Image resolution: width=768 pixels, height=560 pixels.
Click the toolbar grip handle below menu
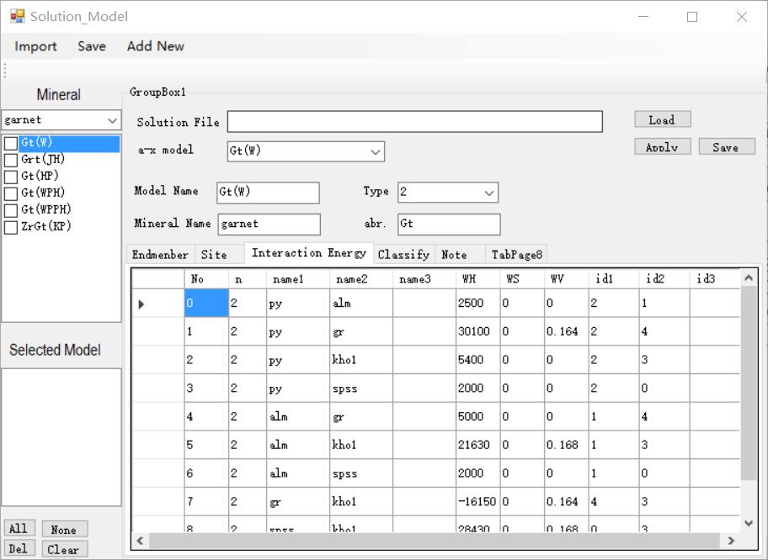click(5, 71)
